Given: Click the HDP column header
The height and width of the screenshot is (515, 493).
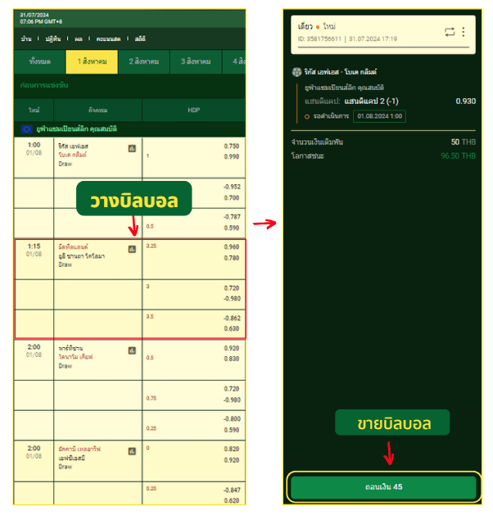Looking at the screenshot, I should point(194,110).
